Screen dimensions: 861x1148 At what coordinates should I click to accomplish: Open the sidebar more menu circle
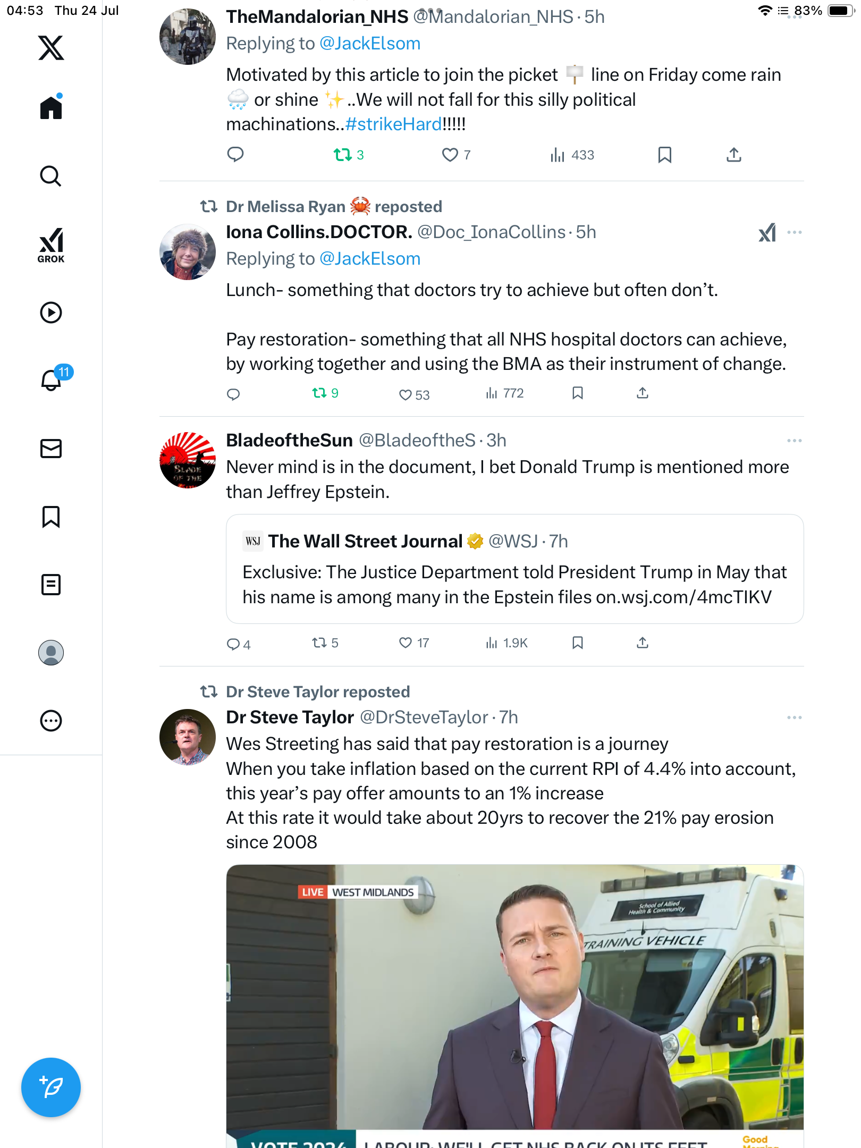pos(51,721)
